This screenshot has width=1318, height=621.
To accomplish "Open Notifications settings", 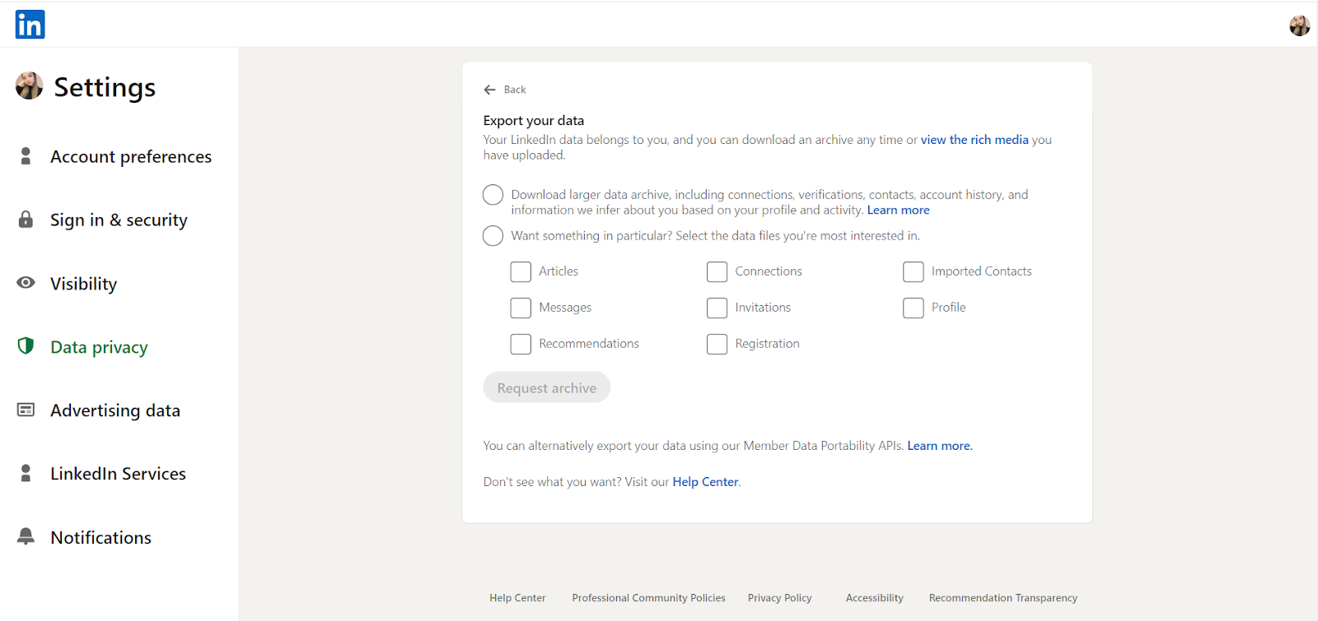I will click(100, 537).
